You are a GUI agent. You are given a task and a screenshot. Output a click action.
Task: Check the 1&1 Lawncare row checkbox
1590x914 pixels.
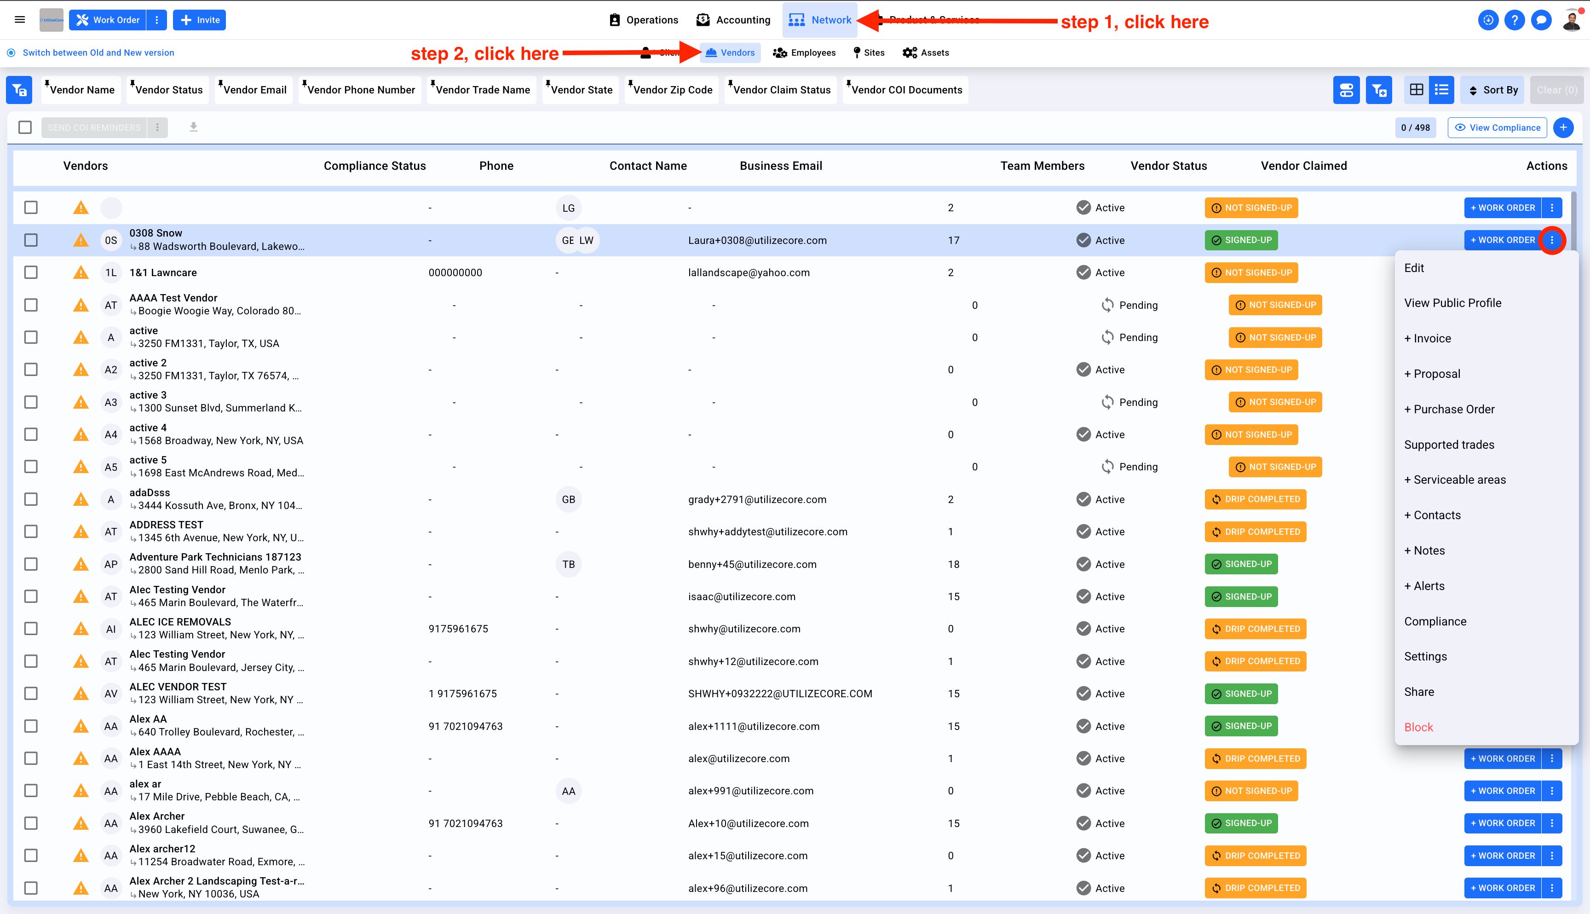point(31,272)
